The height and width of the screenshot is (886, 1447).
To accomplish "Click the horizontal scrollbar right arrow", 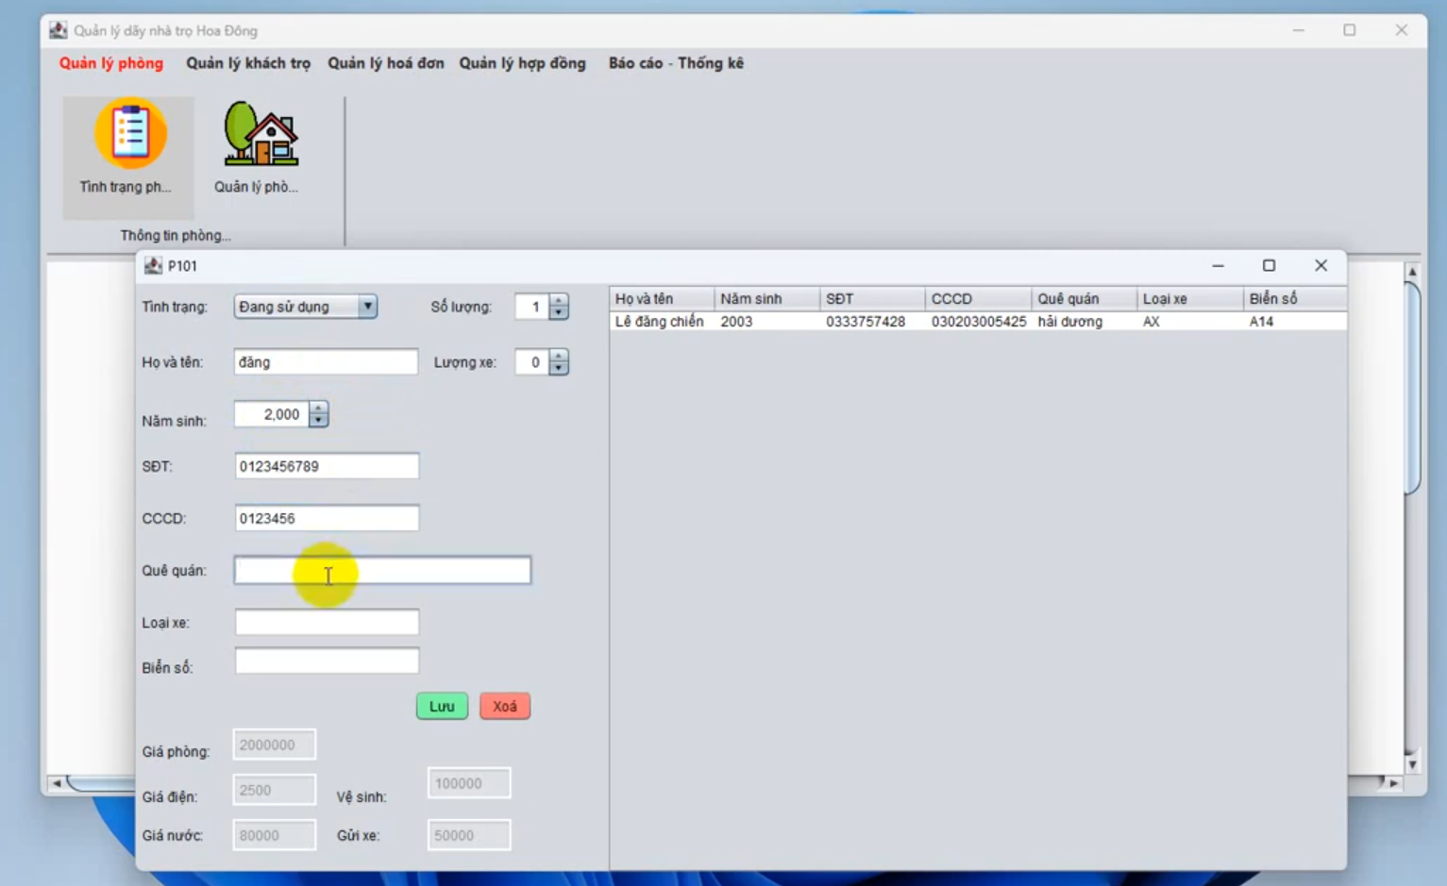I will tap(1394, 783).
